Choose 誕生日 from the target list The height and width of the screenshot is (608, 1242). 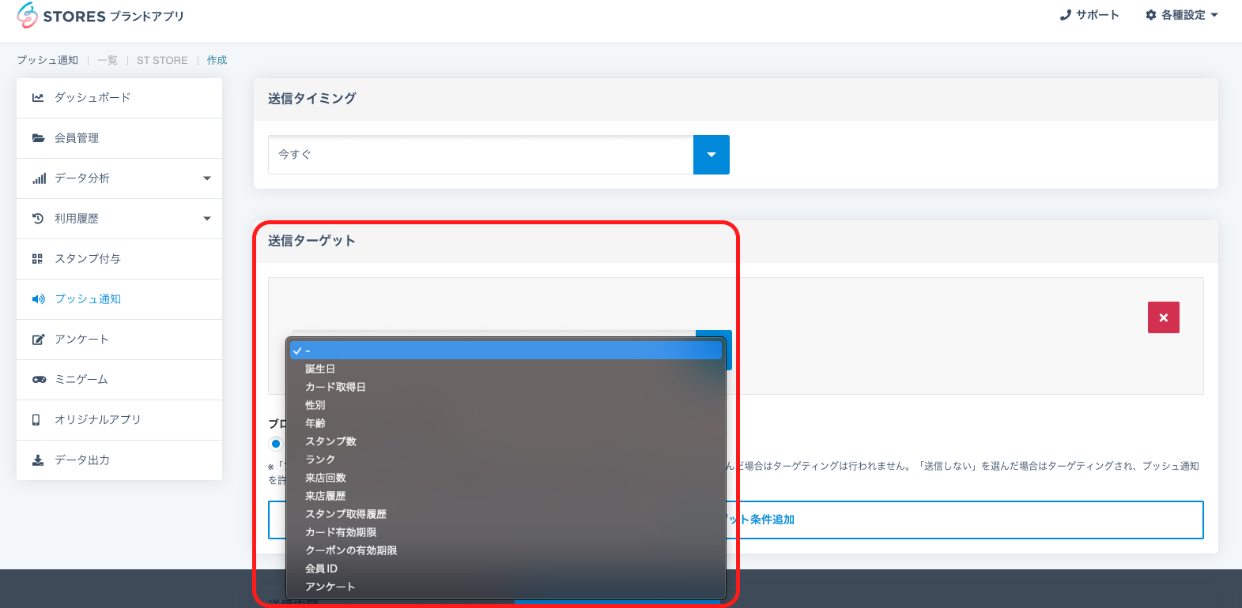pos(506,369)
